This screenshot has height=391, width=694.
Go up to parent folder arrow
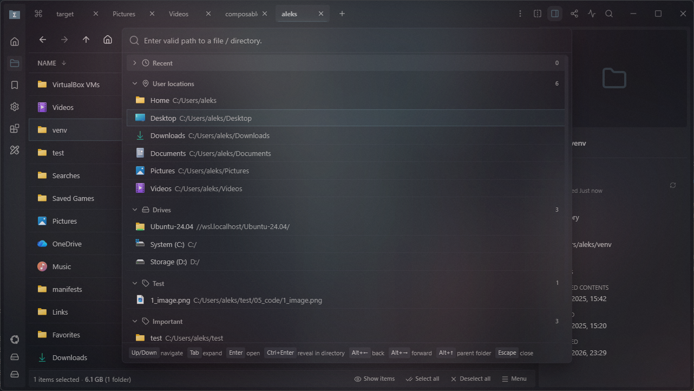(86, 40)
